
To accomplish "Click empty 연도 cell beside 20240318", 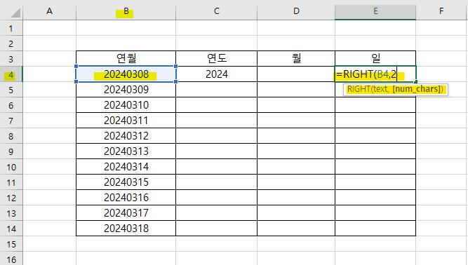I will tap(217, 229).
